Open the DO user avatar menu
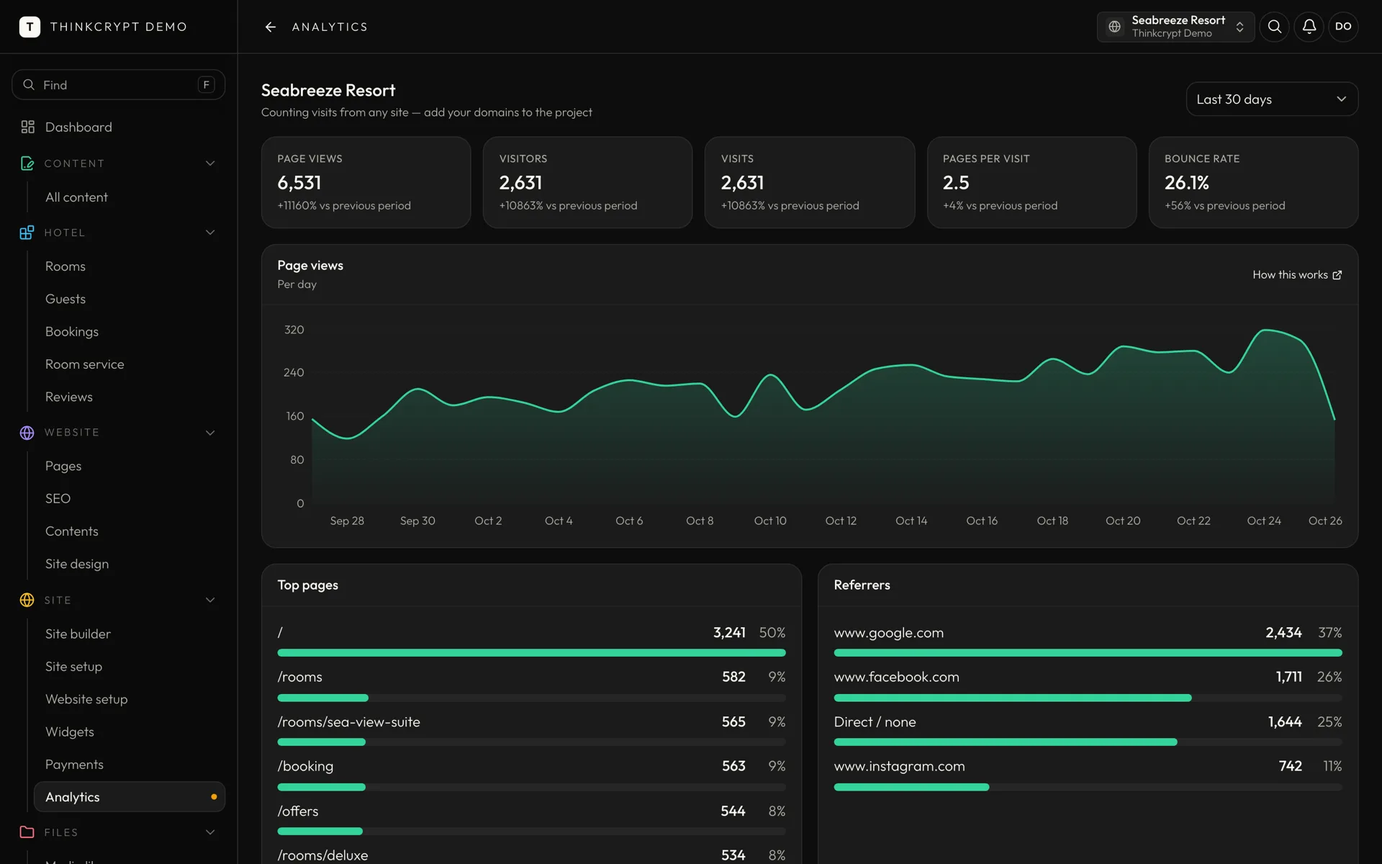 pyautogui.click(x=1343, y=27)
